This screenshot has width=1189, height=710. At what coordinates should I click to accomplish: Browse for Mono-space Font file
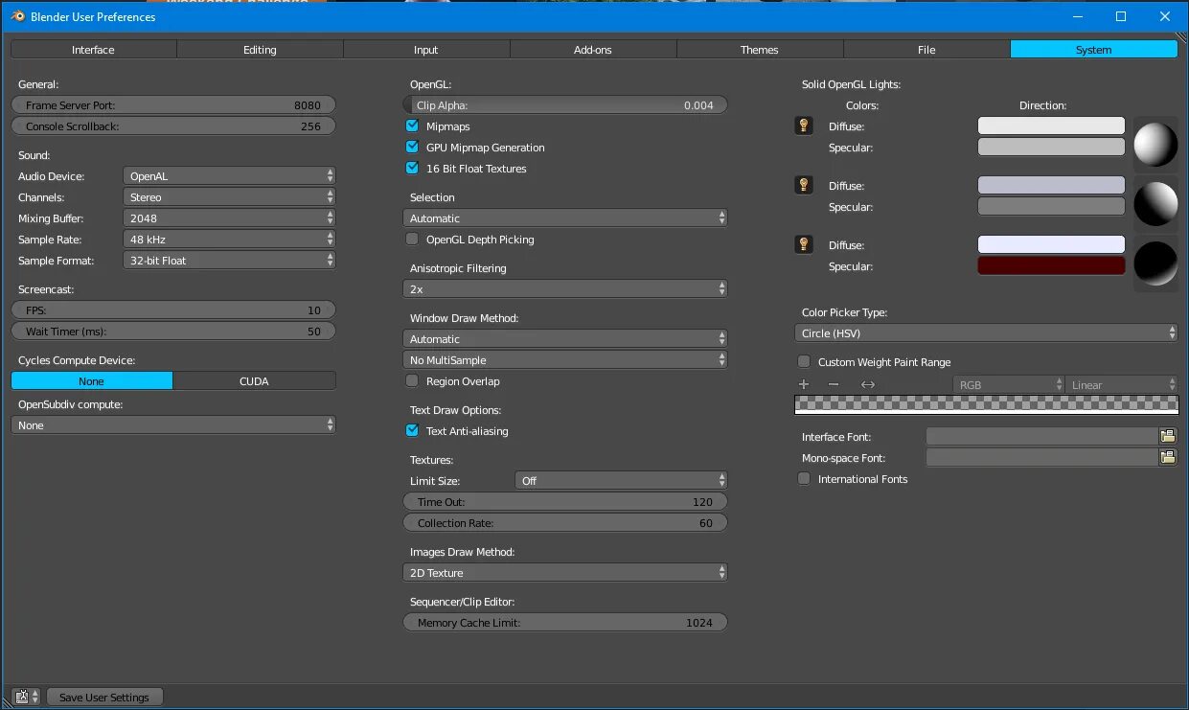coord(1168,457)
